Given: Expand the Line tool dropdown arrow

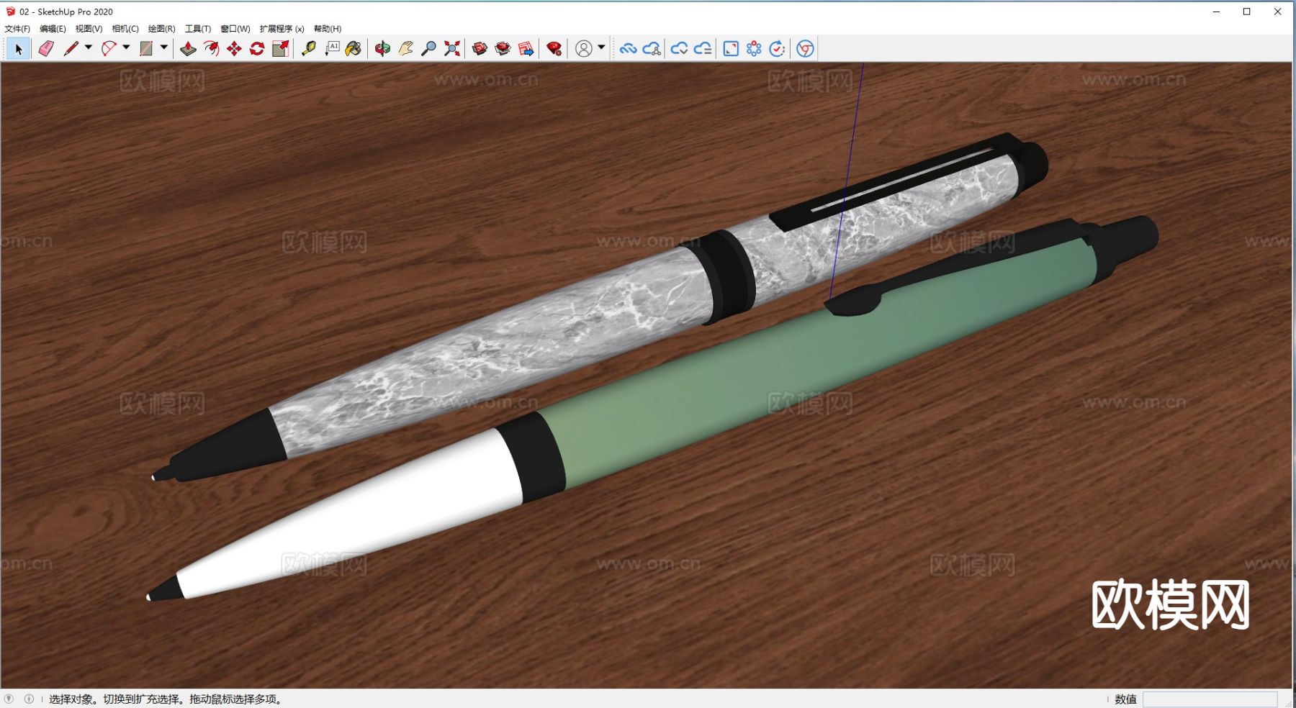Looking at the screenshot, I should 89,47.
